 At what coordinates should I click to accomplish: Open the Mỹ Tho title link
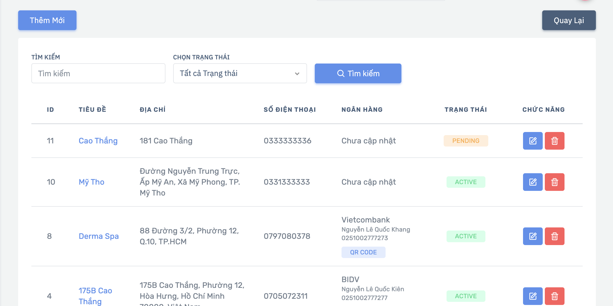pos(91,182)
